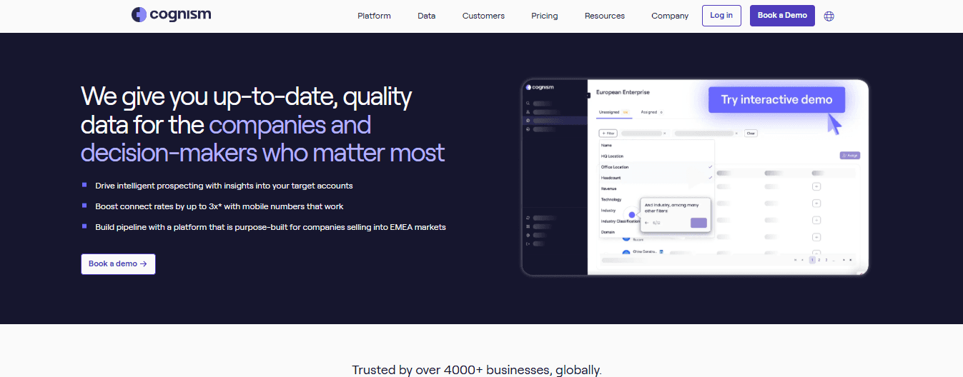Open the Resources menu
Image resolution: width=963 pixels, height=377 pixels.
coord(605,16)
